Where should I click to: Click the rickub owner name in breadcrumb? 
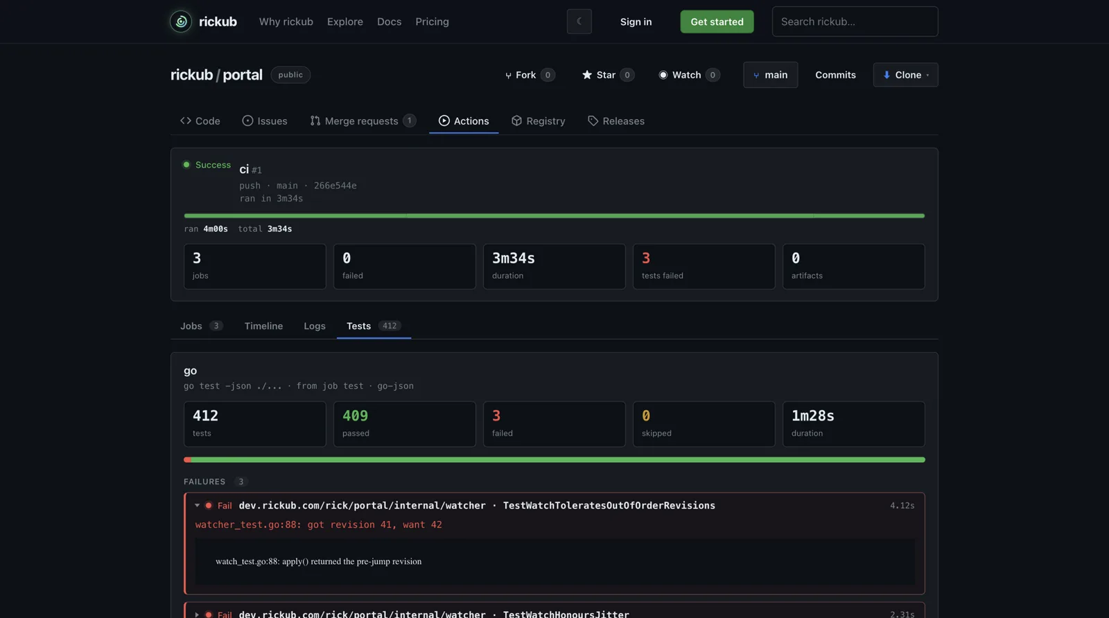(x=192, y=75)
